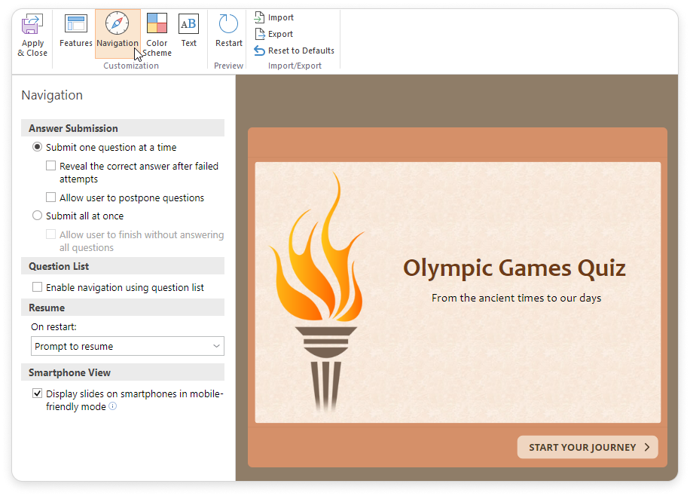Click the Olympic Games Quiz title
Image resolution: width=690 pixels, height=496 pixels.
click(514, 268)
